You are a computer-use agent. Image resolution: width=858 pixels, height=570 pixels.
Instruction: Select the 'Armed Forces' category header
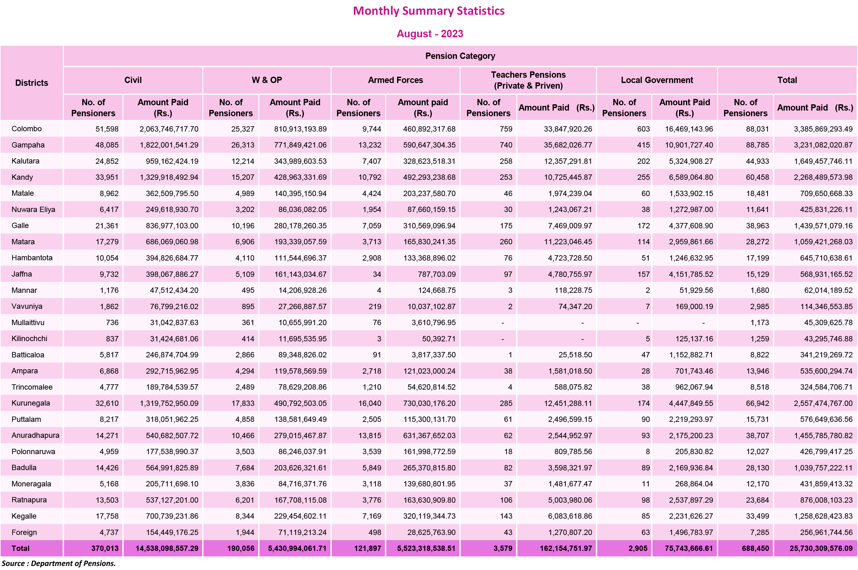coord(396,80)
